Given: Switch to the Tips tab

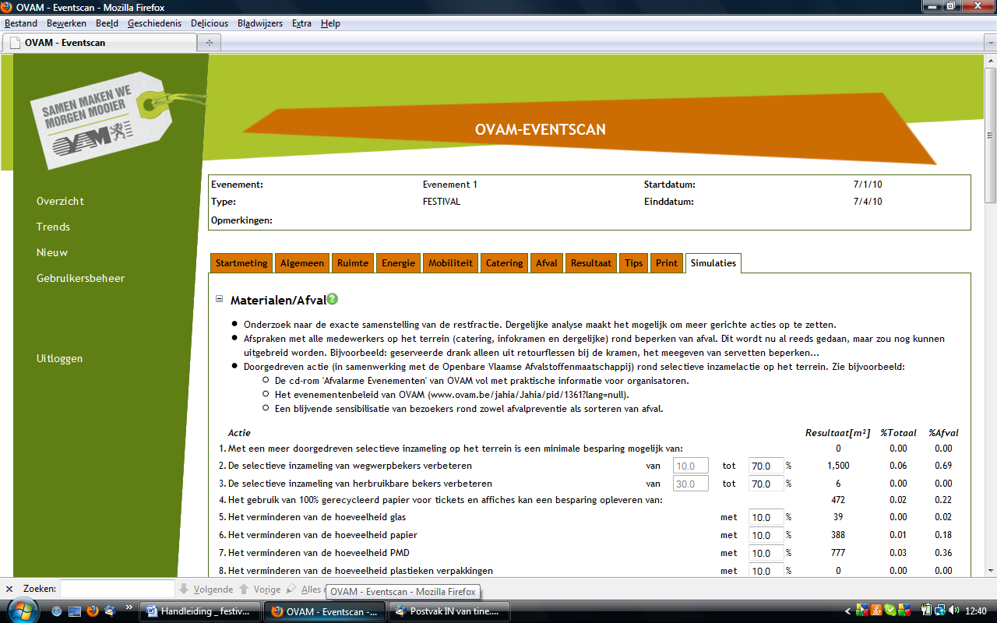Looking at the screenshot, I should [634, 263].
